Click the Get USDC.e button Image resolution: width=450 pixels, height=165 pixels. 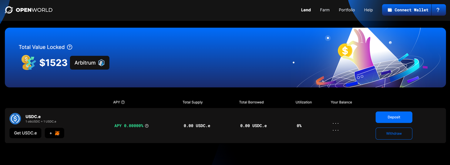click(x=26, y=133)
